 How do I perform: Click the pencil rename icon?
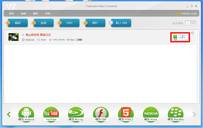23,35
